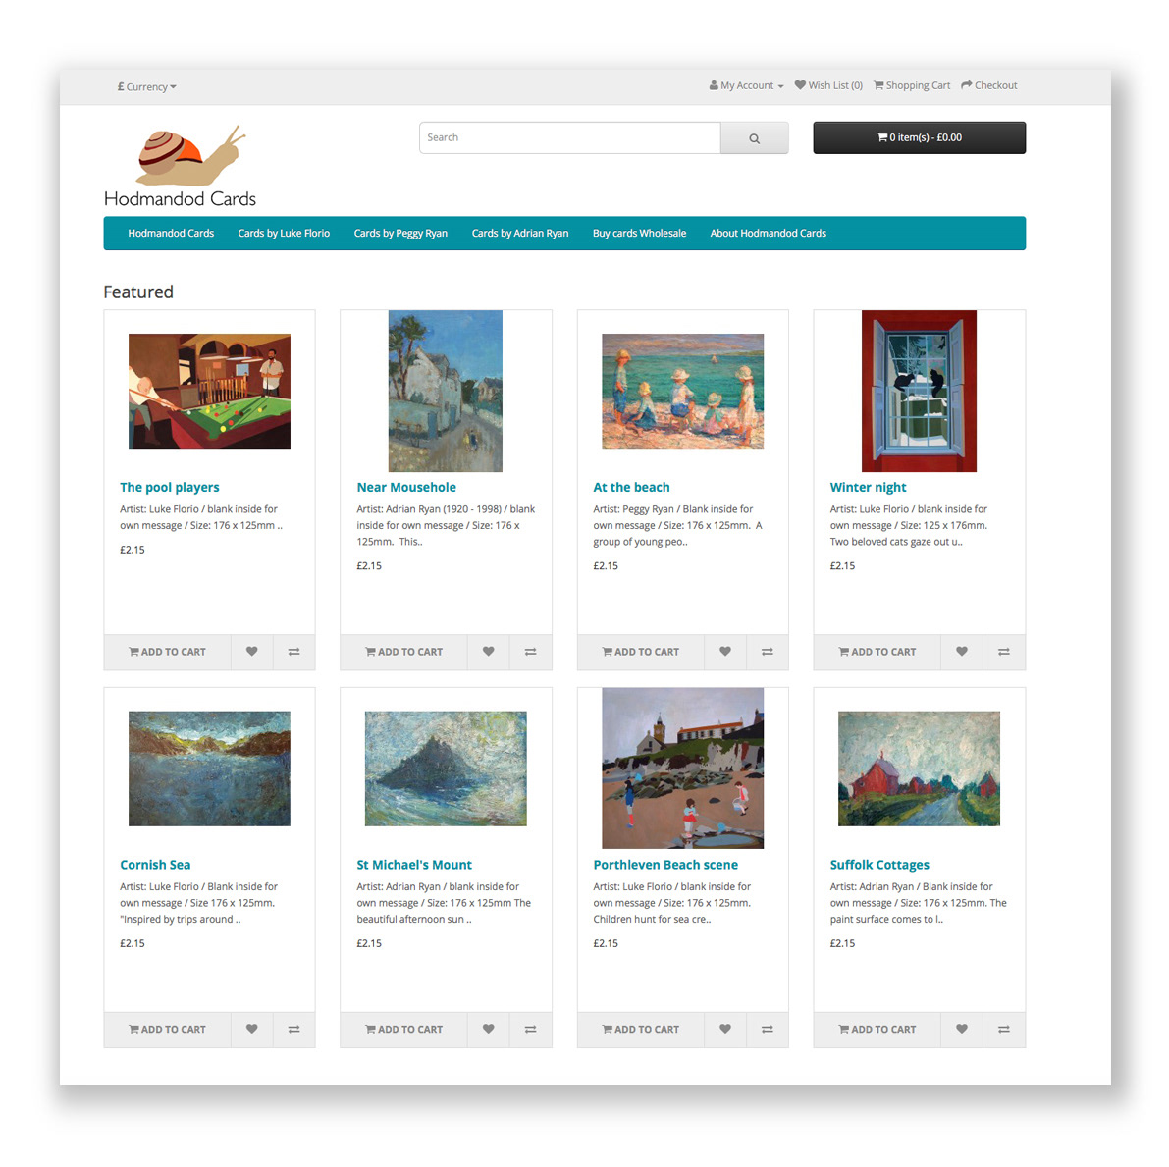Open the 0 item(s) cart dropdown

coord(920,138)
